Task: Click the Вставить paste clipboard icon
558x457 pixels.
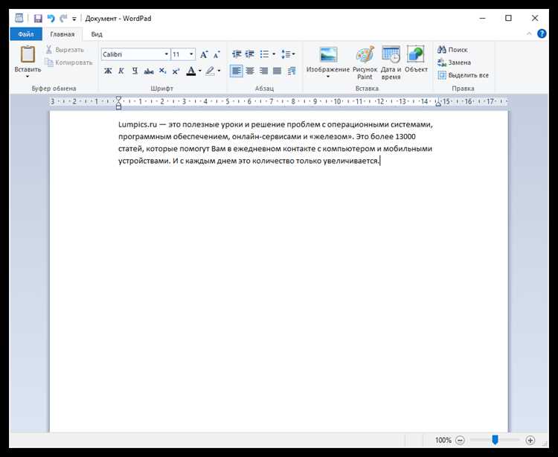Action: [28, 54]
